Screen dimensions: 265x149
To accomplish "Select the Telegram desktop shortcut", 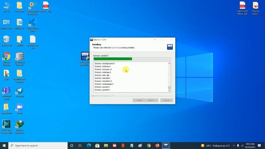I will point(19,92).
